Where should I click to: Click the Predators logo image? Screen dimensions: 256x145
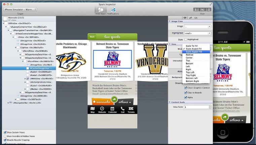71,61
